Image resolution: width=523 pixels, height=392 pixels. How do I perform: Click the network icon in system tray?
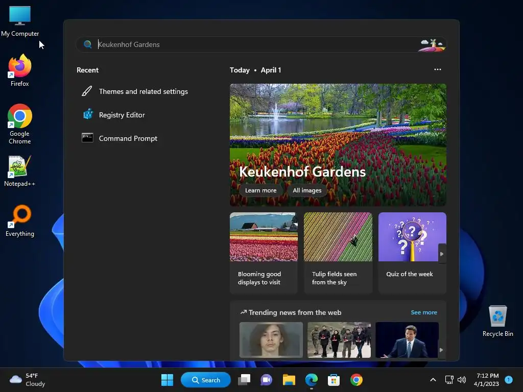click(x=449, y=380)
